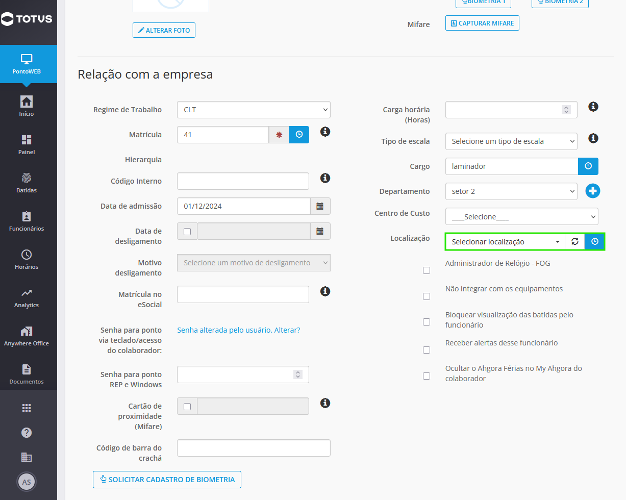Expand the Regime de Trabalho dropdown

tap(254, 110)
